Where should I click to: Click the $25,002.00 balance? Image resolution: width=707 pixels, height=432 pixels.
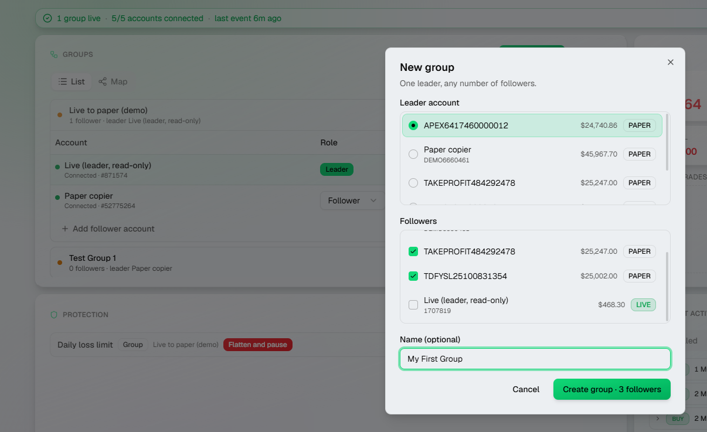[x=599, y=276]
